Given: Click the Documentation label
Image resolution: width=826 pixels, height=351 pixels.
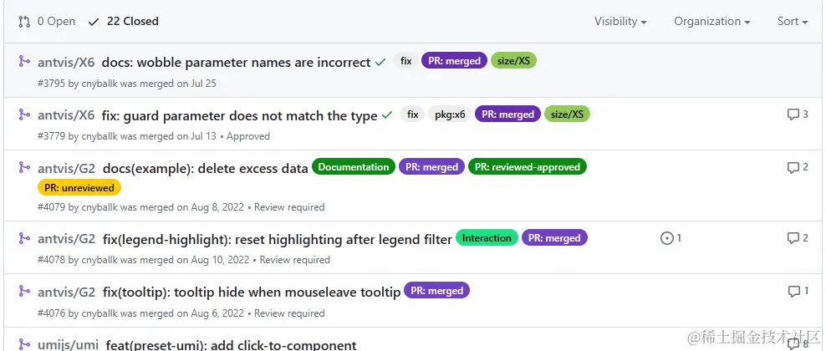Looking at the screenshot, I should click(x=354, y=167).
